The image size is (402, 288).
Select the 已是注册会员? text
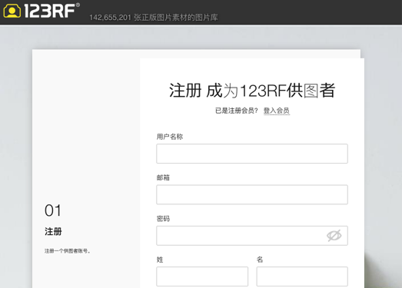(x=237, y=111)
